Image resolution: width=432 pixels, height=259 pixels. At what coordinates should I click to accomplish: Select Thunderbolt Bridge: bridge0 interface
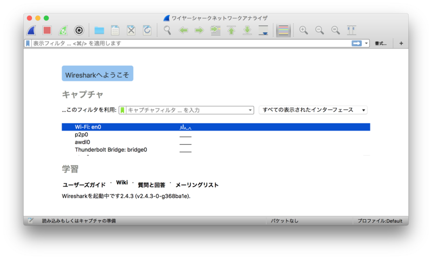click(215, 149)
